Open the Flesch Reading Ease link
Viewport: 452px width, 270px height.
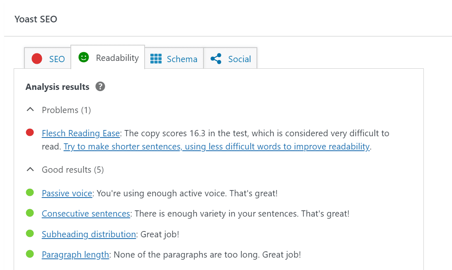pyautogui.click(x=80, y=133)
